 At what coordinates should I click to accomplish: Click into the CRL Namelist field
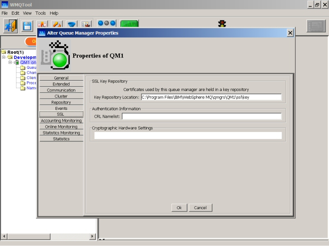[202, 116]
